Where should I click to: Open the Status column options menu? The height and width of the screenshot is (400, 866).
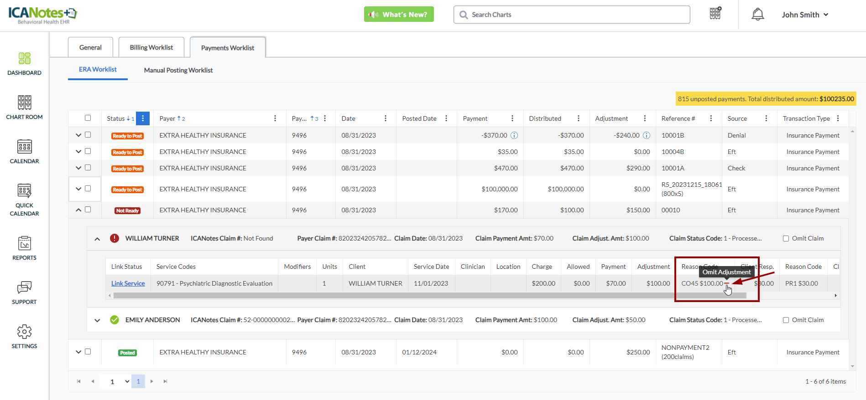[x=143, y=118]
